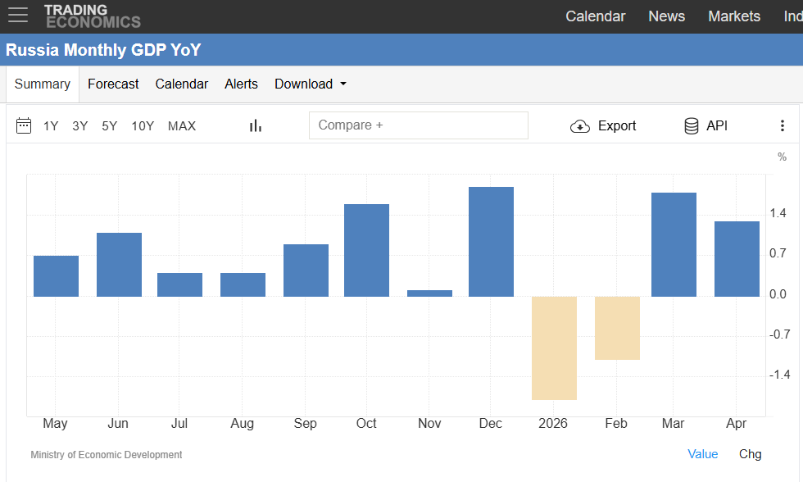Image resolution: width=803 pixels, height=482 pixels.
Task: Click the Compare + input field
Action: [x=419, y=125]
